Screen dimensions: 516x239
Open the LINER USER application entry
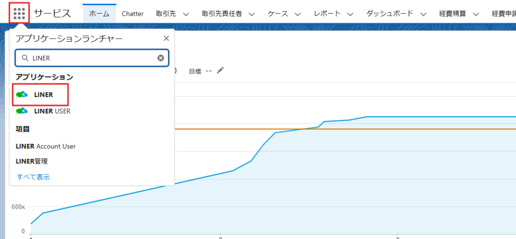(52, 111)
